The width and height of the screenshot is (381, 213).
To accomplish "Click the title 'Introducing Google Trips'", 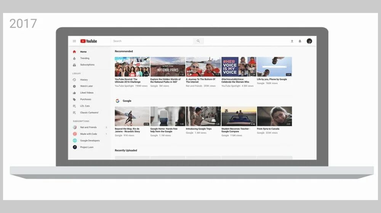I will click(199, 129).
